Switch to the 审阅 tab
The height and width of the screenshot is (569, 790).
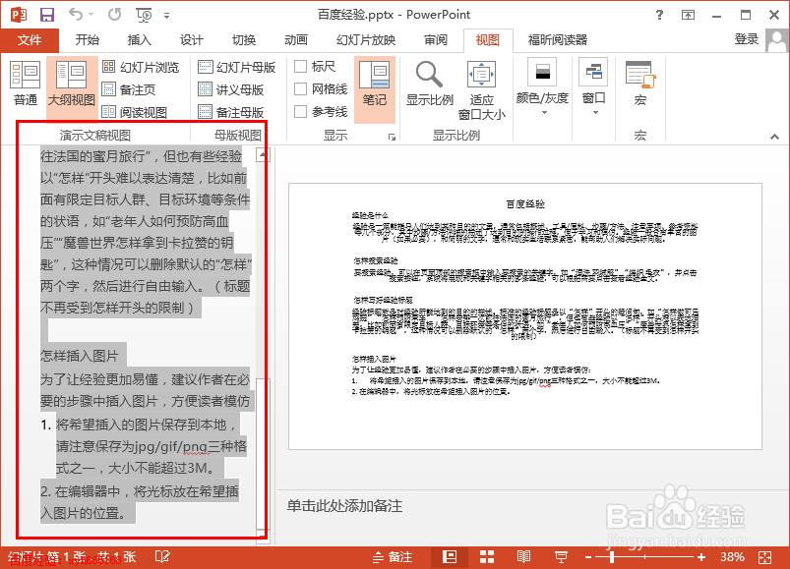tap(436, 39)
